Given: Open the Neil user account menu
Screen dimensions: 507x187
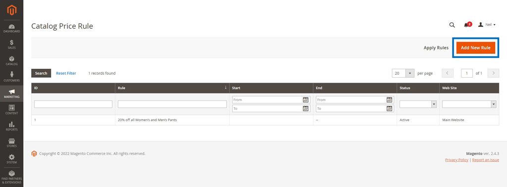Looking at the screenshot, I should point(487,25).
